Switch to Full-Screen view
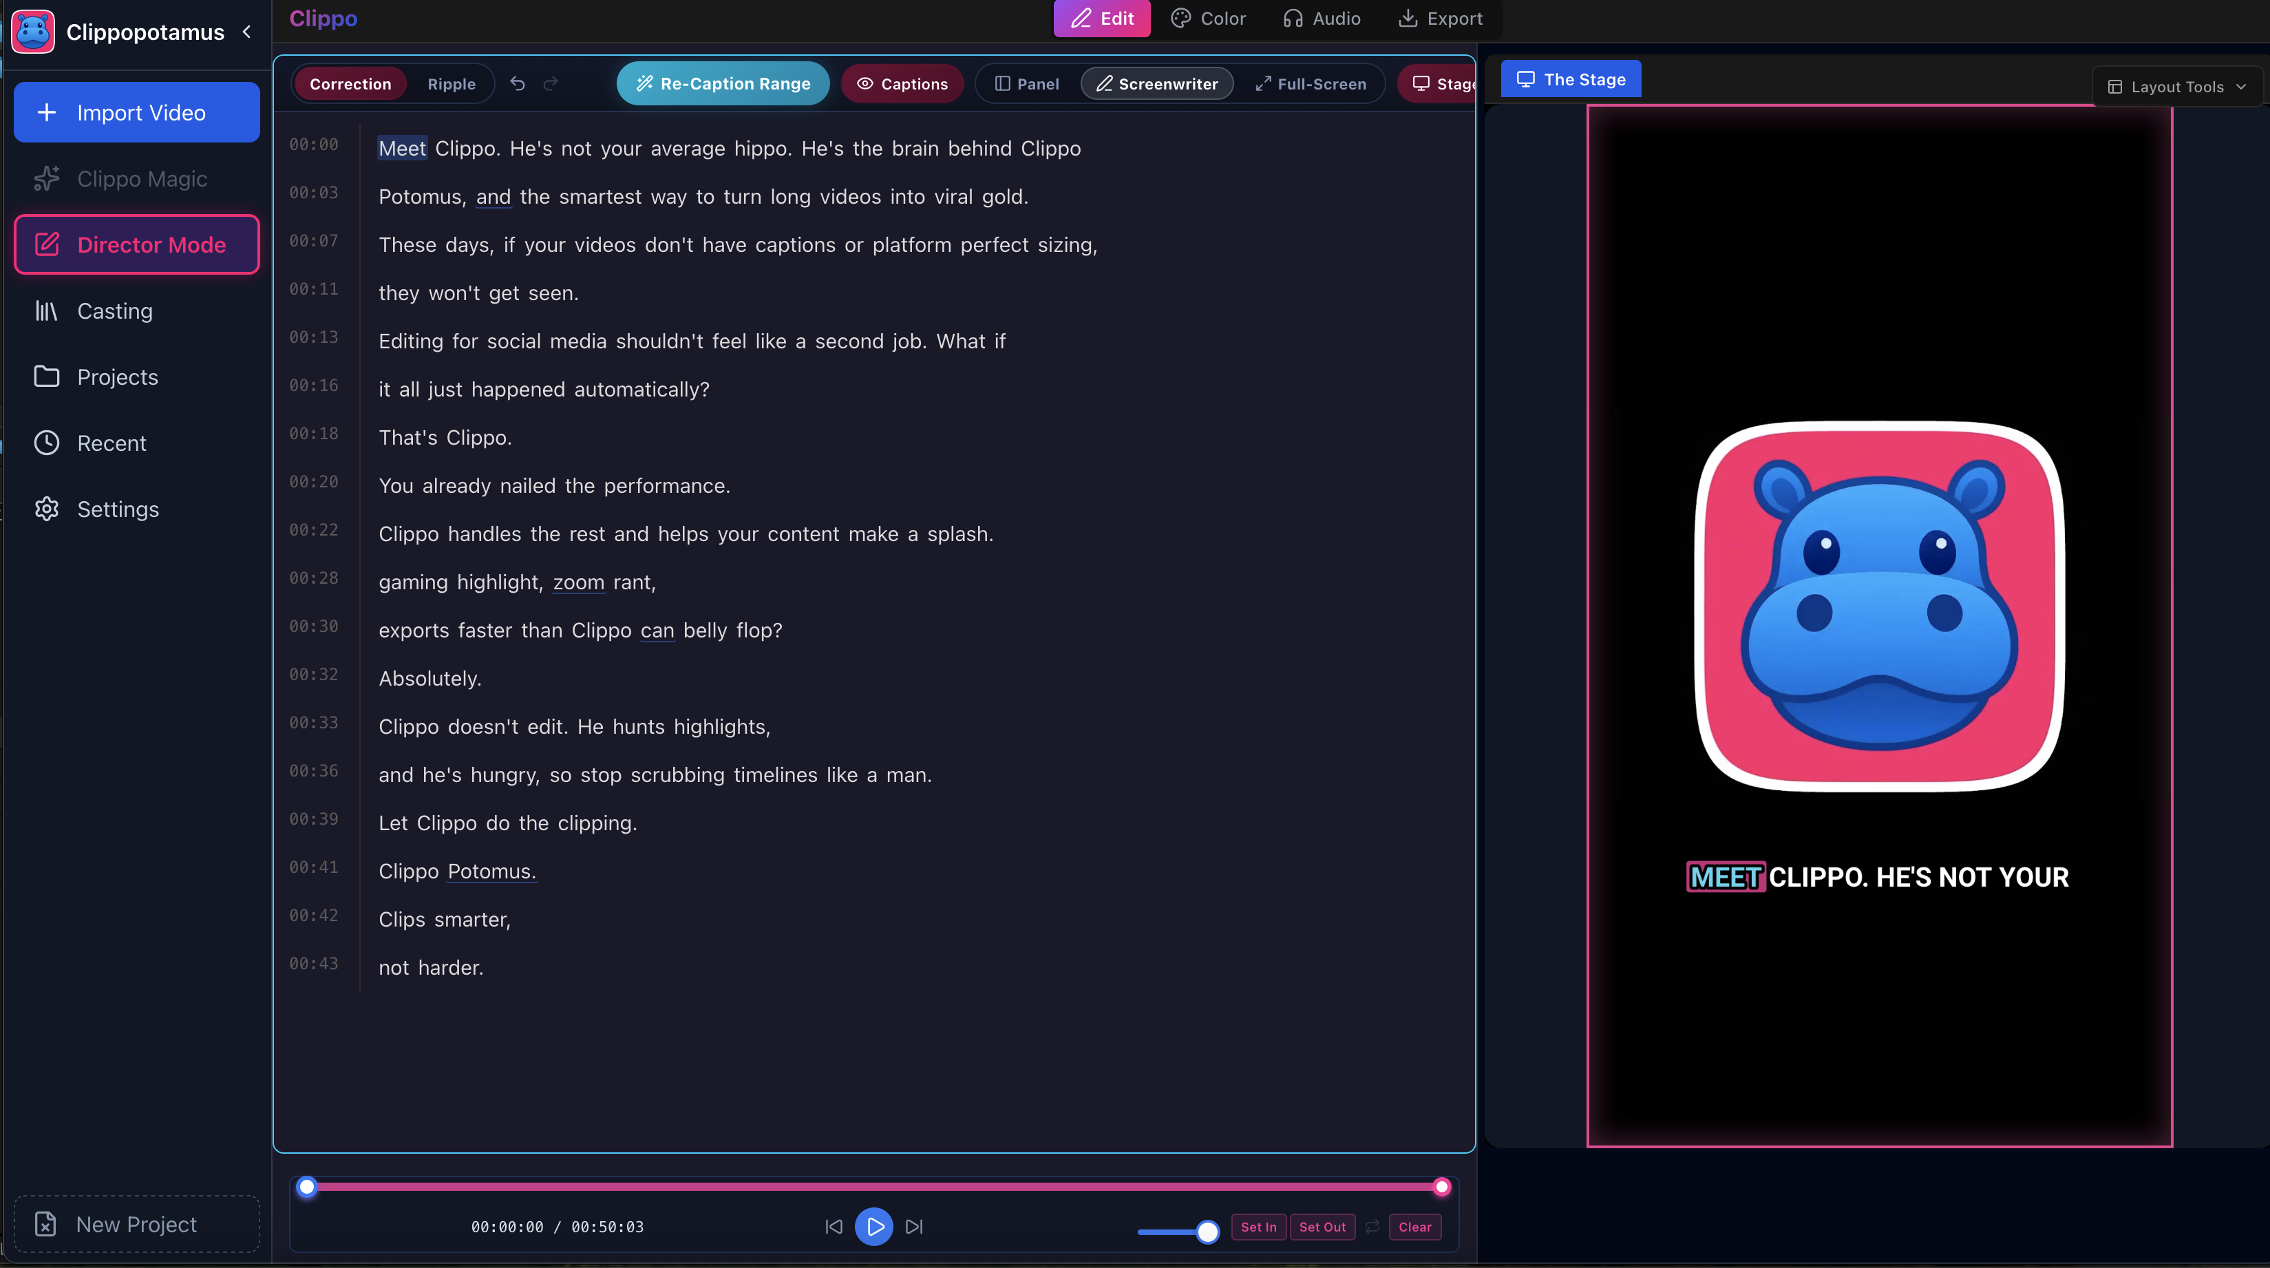 1311,84
